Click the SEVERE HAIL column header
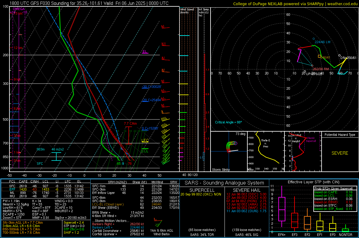Image resolution: width=359 pixels, height=238 pixels. [x=246, y=190]
